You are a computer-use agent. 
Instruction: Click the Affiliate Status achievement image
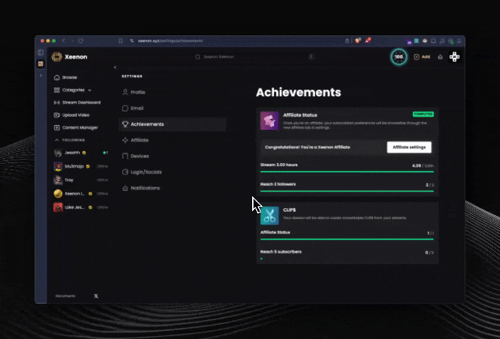270,121
